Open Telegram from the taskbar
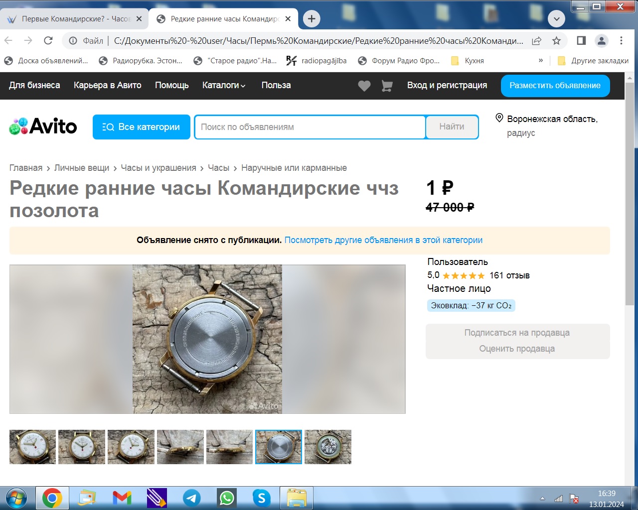This screenshot has width=638, height=510. 192,498
